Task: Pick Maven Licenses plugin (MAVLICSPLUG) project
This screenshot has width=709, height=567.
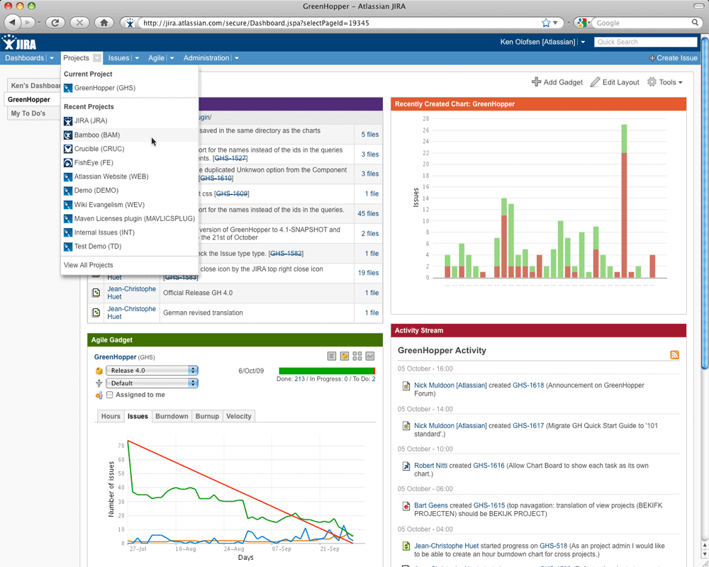Action: click(x=129, y=219)
